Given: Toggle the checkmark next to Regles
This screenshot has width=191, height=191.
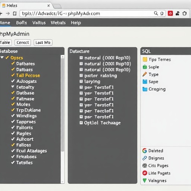Looking at the screenshot, I should tap(13, 133).
